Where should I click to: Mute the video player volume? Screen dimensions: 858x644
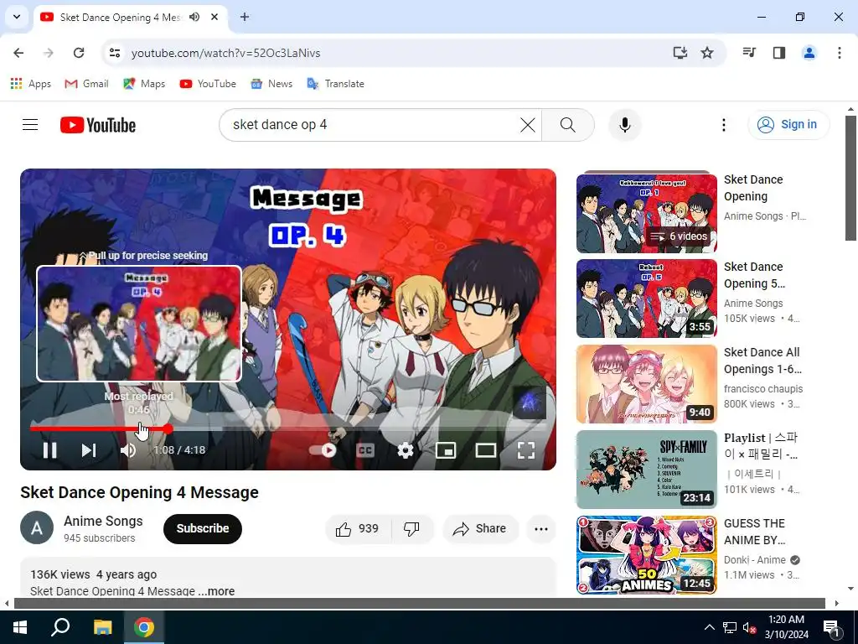click(128, 450)
